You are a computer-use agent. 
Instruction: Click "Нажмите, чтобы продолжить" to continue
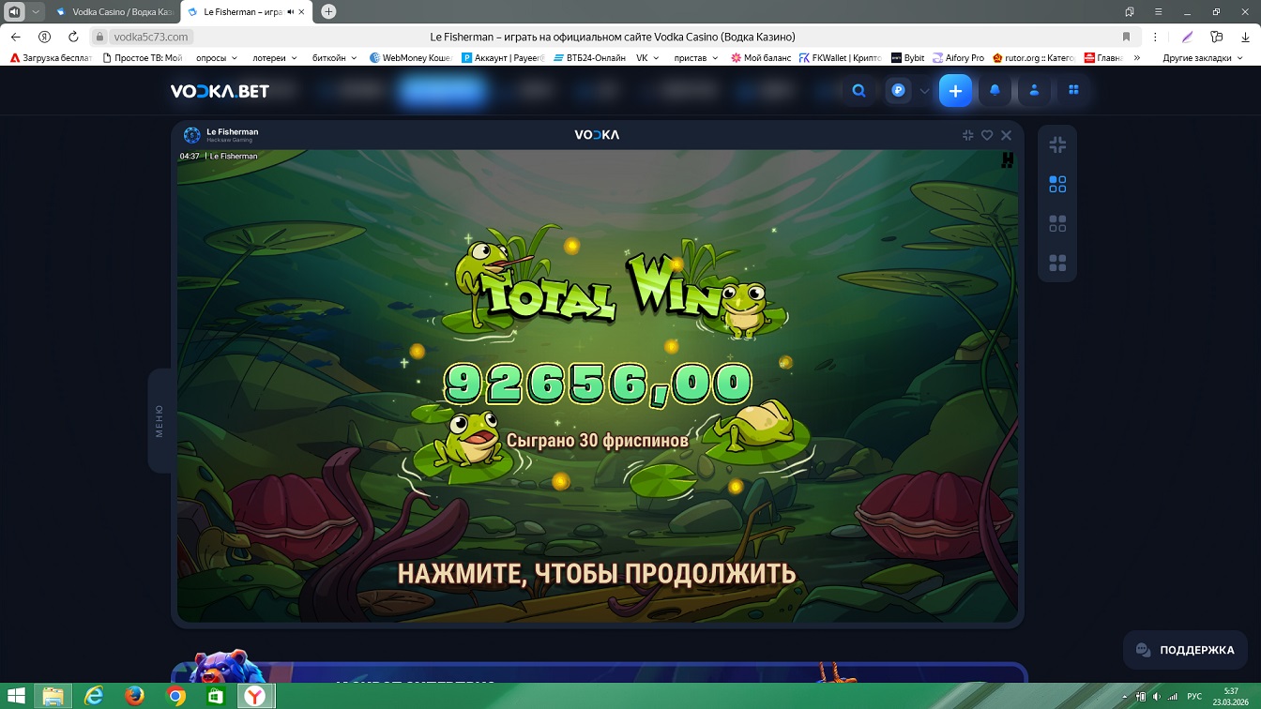(x=597, y=573)
